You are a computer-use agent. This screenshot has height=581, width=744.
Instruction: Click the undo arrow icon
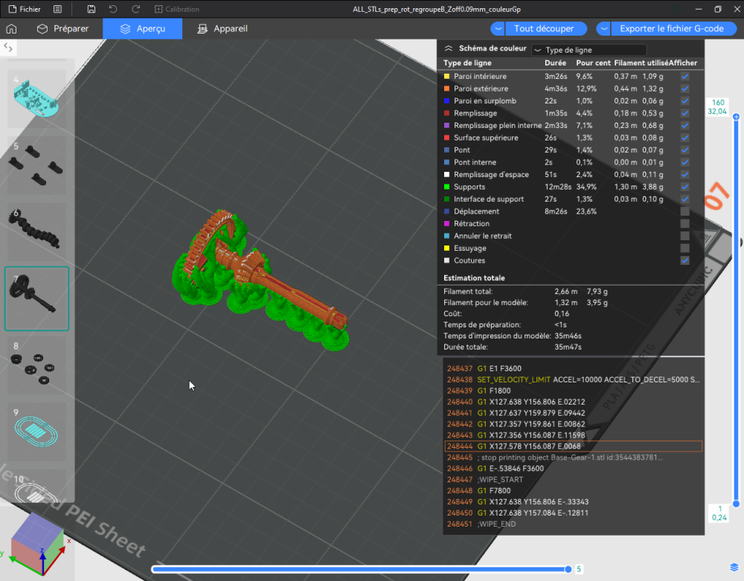[x=113, y=9]
